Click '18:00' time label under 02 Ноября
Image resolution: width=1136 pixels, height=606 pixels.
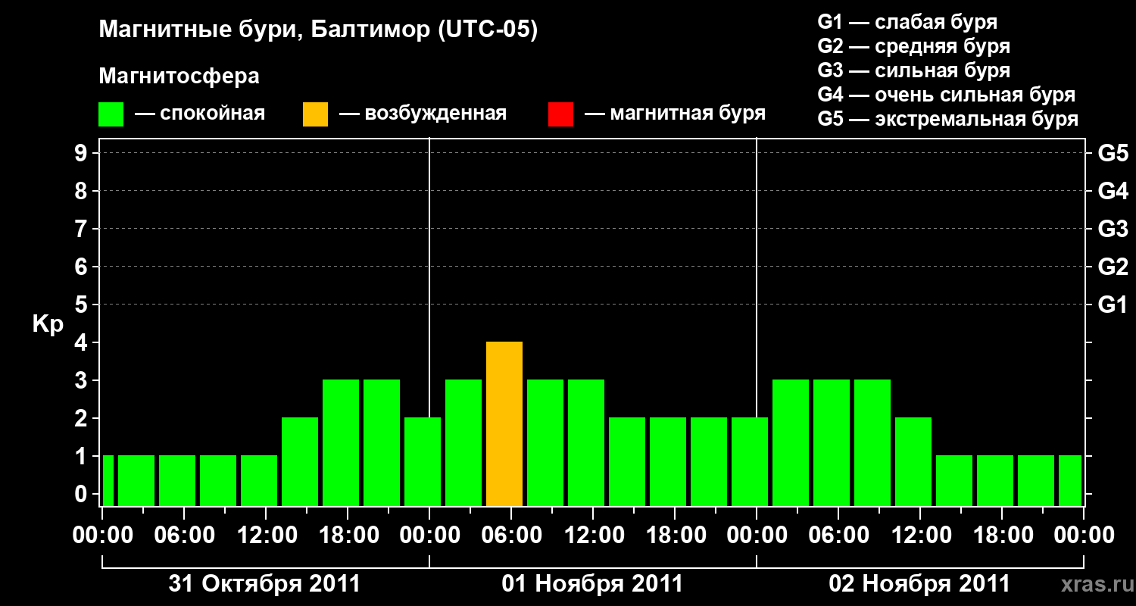pyautogui.click(x=1002, y=536)
